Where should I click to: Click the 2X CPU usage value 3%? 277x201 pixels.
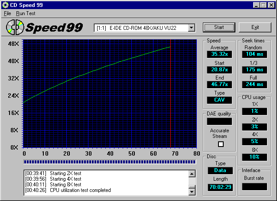[x=254, y=127]
